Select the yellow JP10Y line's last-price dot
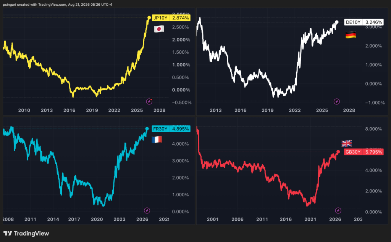The image size is (391, 242). (149, 18)
